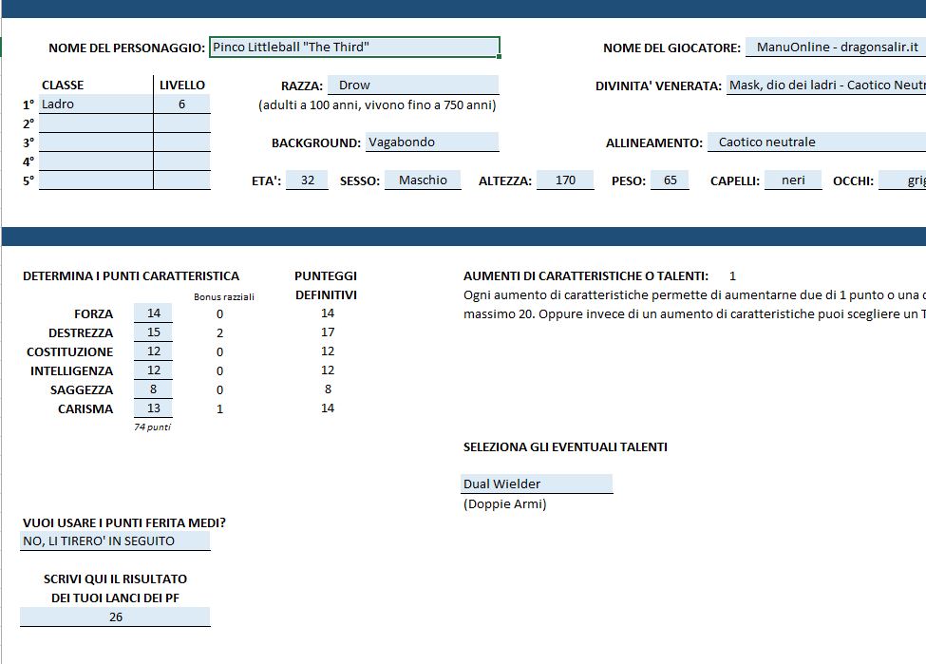Select the Altezza cell showing 170

565,180
